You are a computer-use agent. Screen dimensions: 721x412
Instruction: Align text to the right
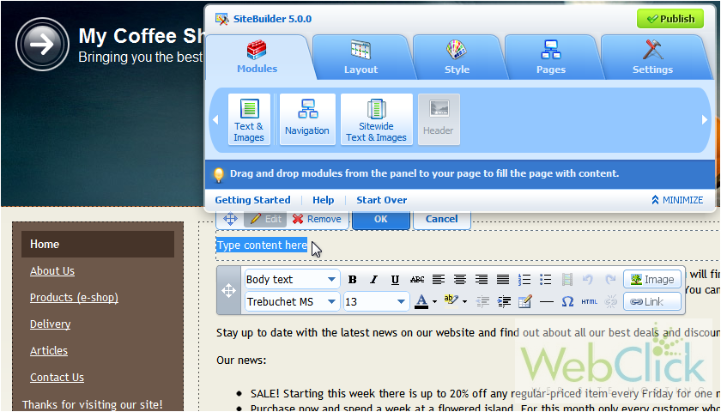(x=482, y=280)
